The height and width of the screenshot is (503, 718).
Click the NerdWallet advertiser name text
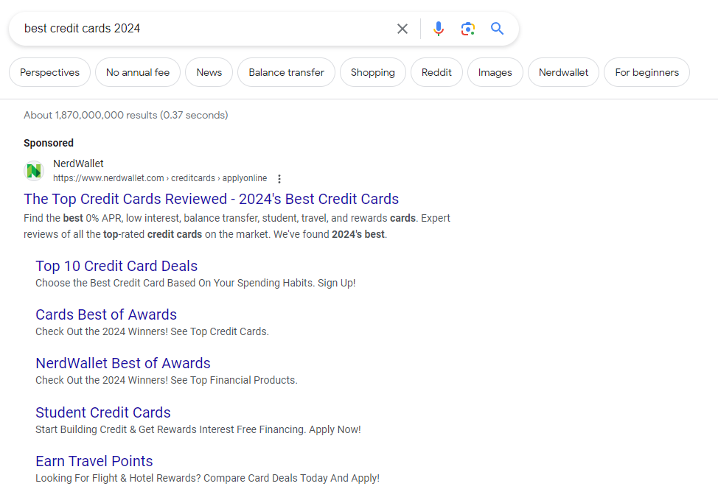pyautogui.click(x=78, y=163)
